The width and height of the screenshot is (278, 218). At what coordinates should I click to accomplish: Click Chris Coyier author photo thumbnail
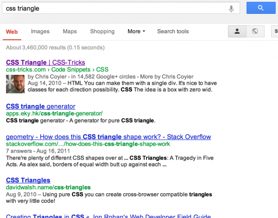click(x=15, y=84)
